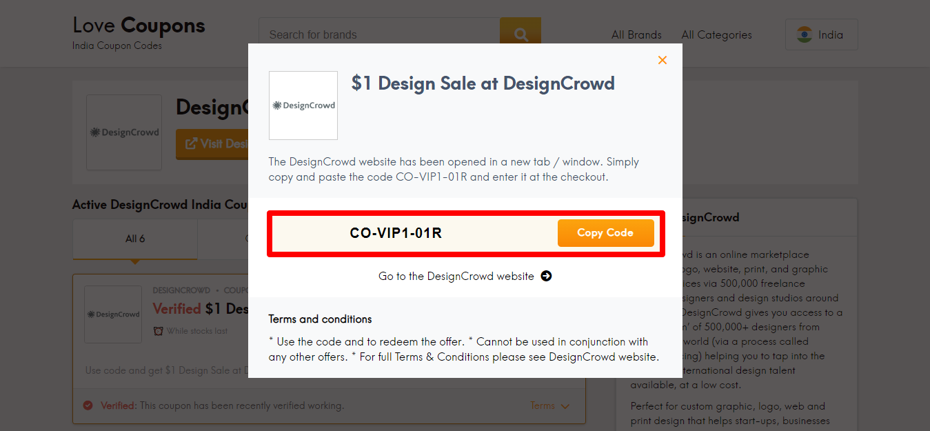Click the DesignCrowd thumbnail in the coupon listing
930x431 pixels.
(x=113, y=314)
